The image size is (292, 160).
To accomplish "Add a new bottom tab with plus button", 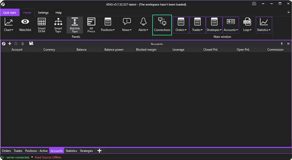I will pos(99,151).
